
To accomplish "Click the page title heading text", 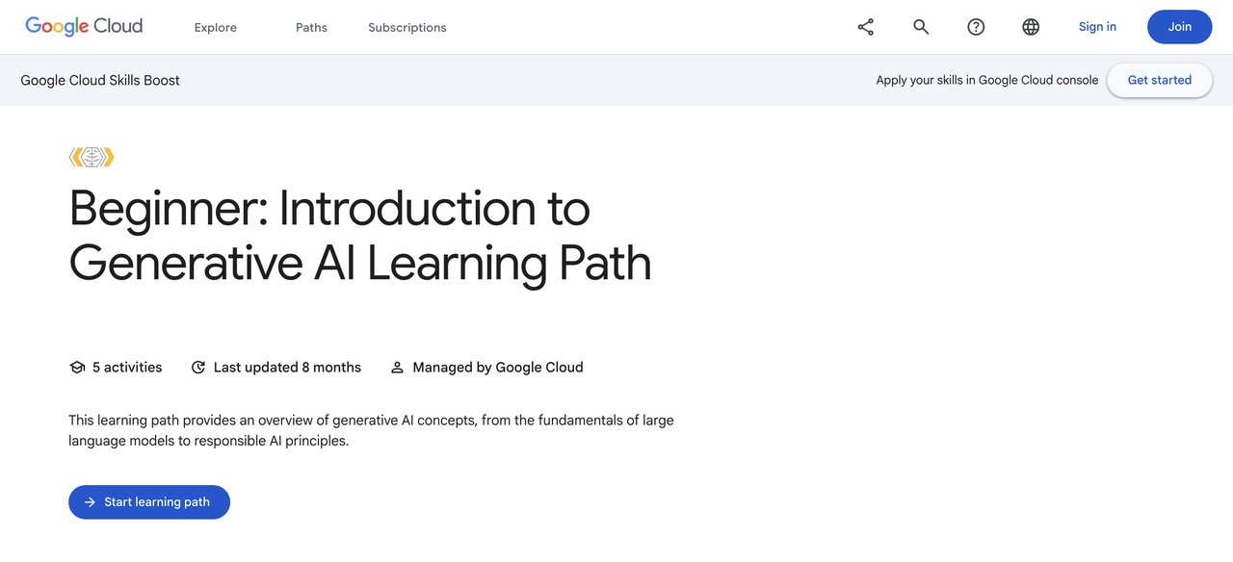I will 360,236.
